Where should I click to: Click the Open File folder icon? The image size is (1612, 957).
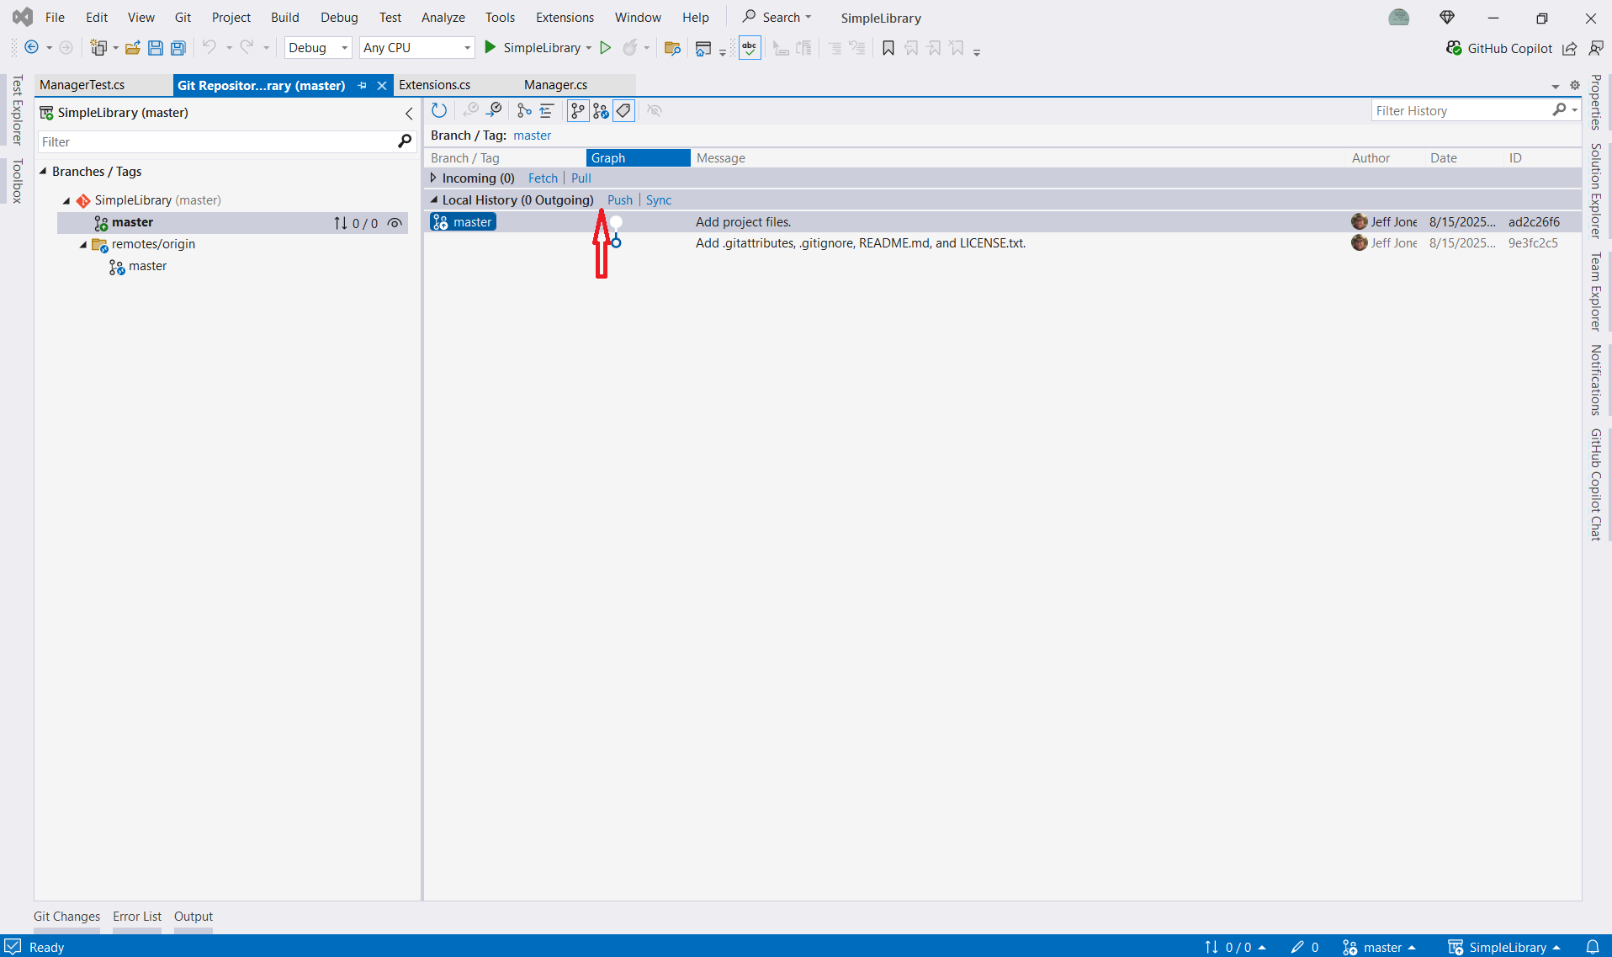[x=133, y=48]
